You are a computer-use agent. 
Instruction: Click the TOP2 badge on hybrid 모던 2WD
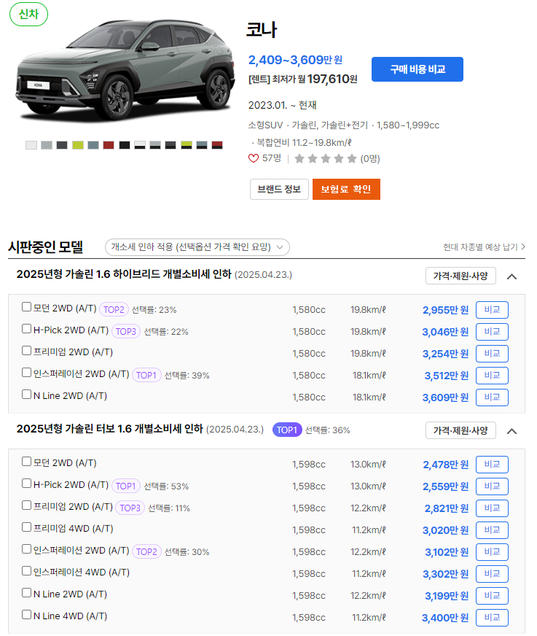(114, 309)
